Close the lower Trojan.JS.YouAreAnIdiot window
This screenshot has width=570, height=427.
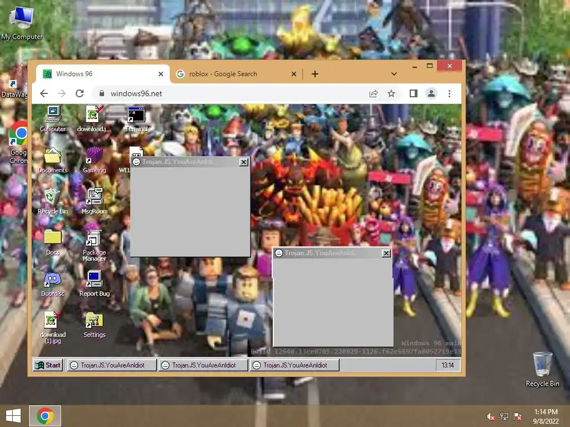tap(386, 253)
